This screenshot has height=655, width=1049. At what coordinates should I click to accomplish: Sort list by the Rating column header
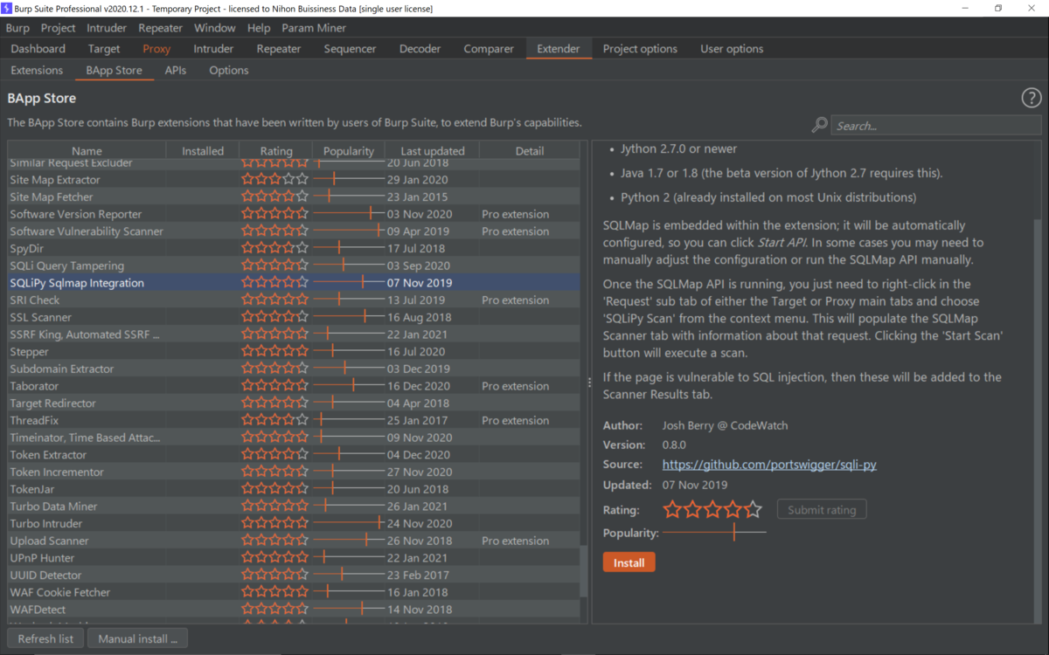click(x=276, y=151)
